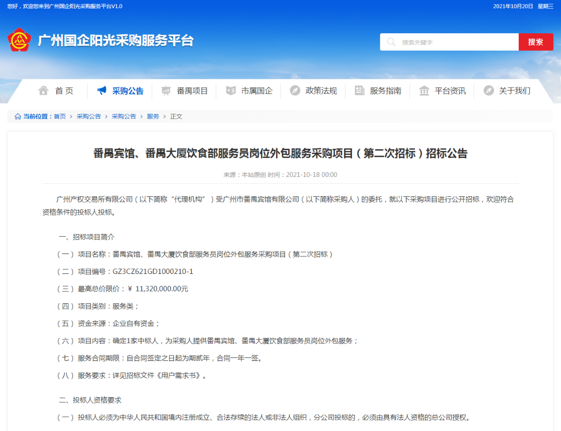
Task: Click the price limit ¥ 11,320,000.00元
Action: (x=157, y=289)
